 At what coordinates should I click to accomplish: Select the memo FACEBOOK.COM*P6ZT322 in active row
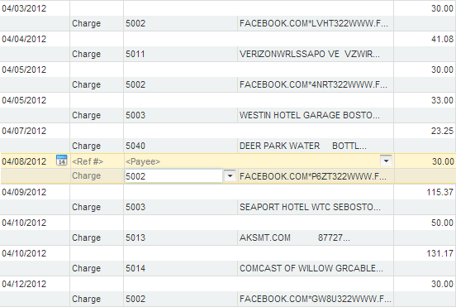click(313, 176)
